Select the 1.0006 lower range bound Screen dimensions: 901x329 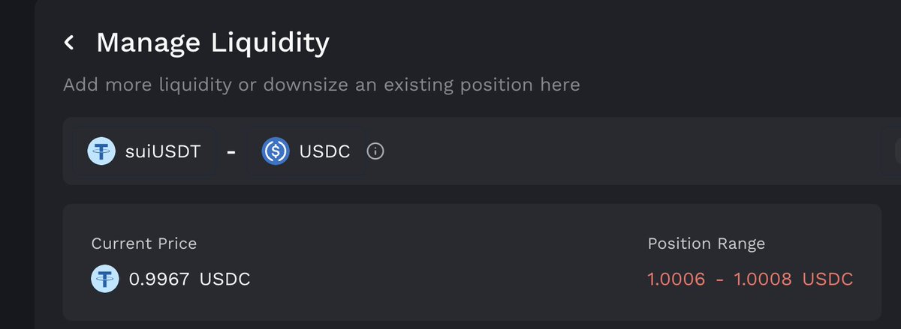tap(677, 280)
